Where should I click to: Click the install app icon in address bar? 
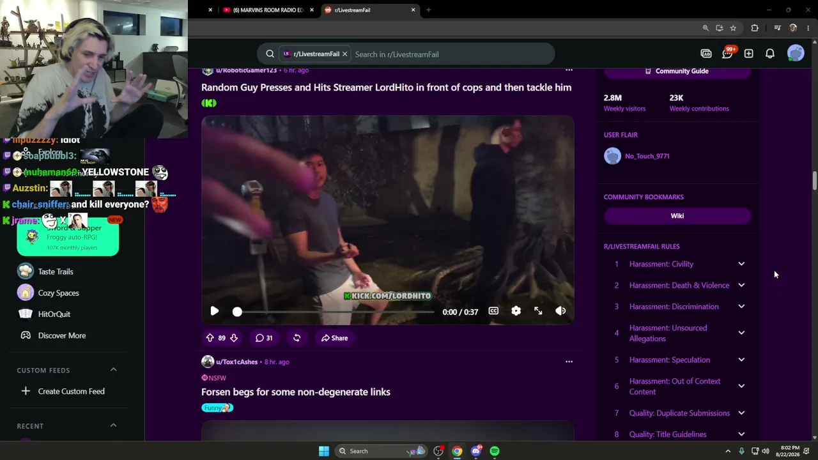pos(720,28)
